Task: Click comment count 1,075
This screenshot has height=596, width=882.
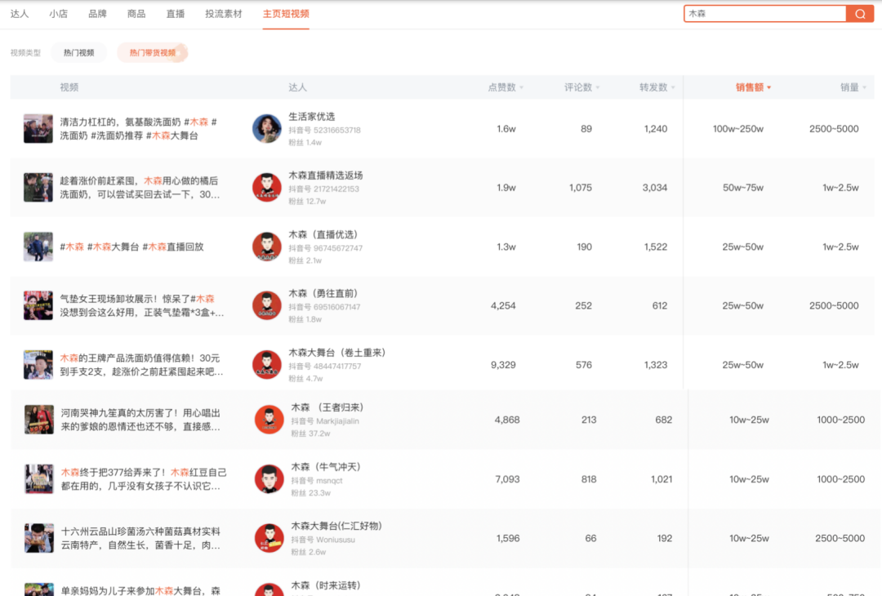Action: (580, 187)
